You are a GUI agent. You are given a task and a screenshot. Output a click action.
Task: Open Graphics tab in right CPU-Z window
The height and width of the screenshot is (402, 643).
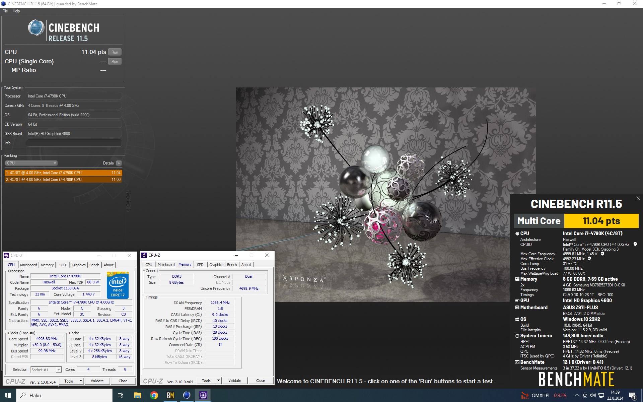tap(216, 265)
